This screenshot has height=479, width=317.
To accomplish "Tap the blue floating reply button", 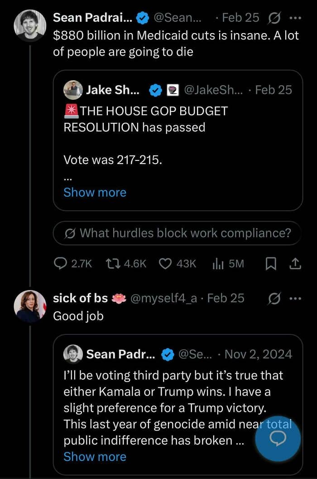I will pos(278,438).
